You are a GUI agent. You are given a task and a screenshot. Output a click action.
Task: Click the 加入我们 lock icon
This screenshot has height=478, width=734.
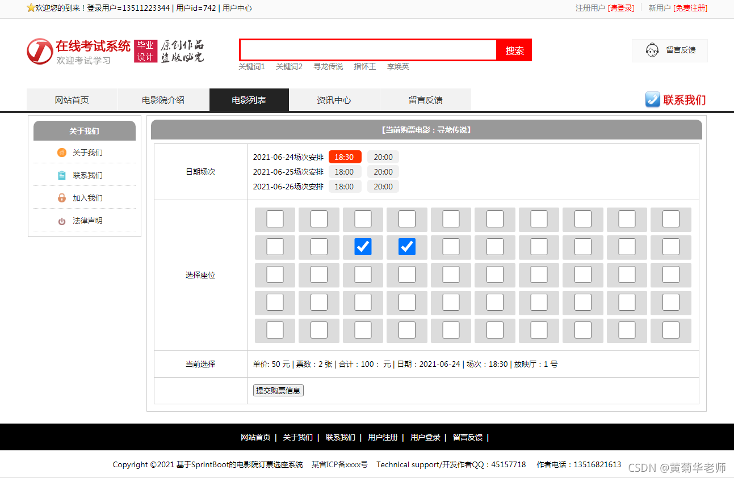(x=62, y=197)
